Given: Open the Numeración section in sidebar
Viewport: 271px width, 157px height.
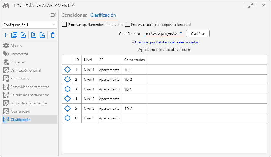Looking at the screenshot, I should coord(20,112).
